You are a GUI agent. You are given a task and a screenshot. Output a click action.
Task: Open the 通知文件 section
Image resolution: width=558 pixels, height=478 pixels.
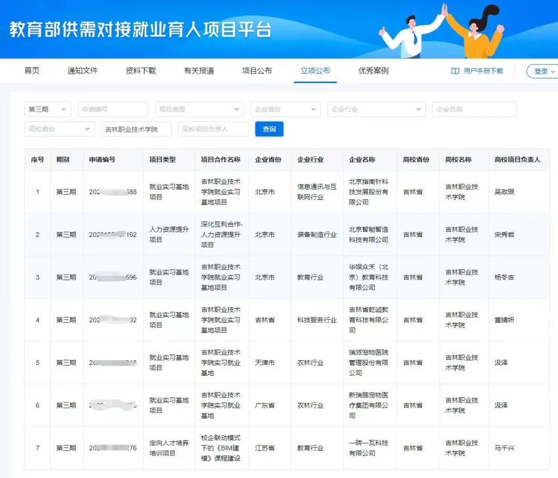click(82, 71)
